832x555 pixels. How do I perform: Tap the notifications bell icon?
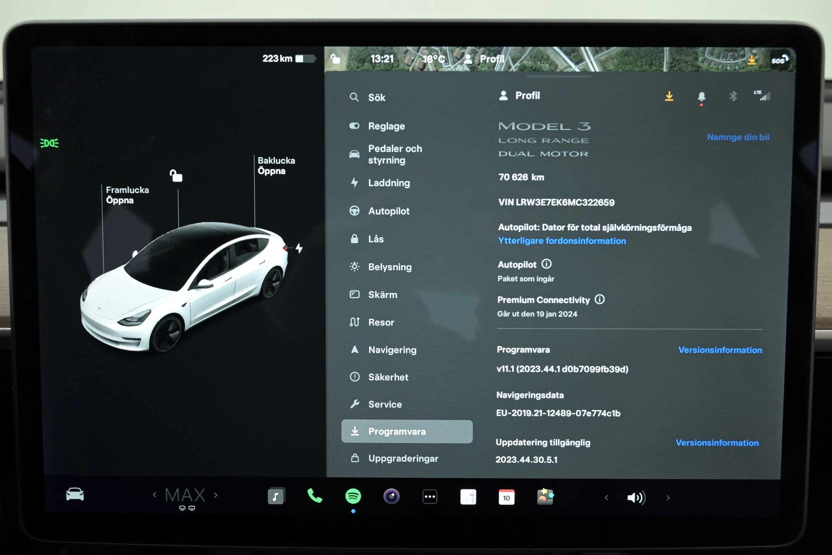coord(701,96)
